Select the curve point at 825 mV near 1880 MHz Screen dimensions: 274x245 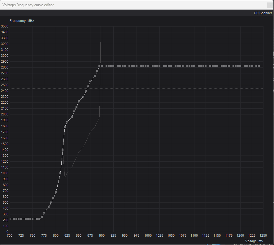[67, 122]
